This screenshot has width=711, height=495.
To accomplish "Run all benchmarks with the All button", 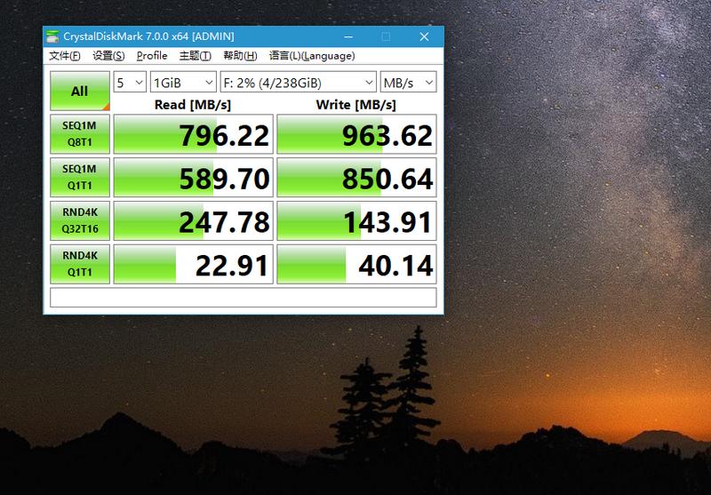I will [x=80, y=91].
